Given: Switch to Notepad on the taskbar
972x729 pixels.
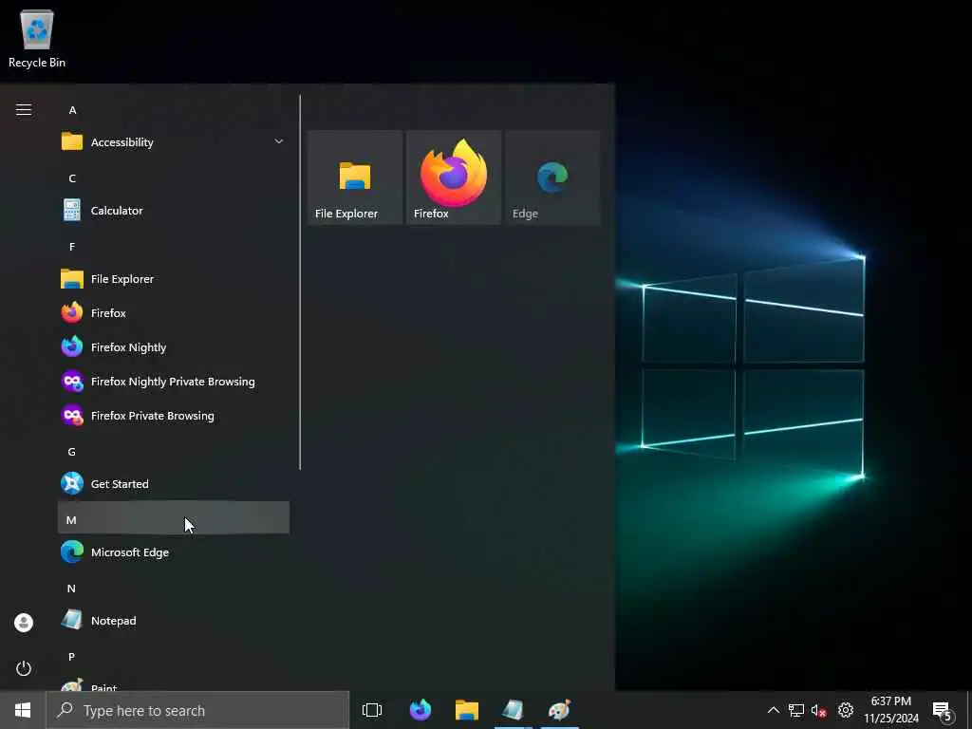Looking at the screenshot, I should (514, 710).
